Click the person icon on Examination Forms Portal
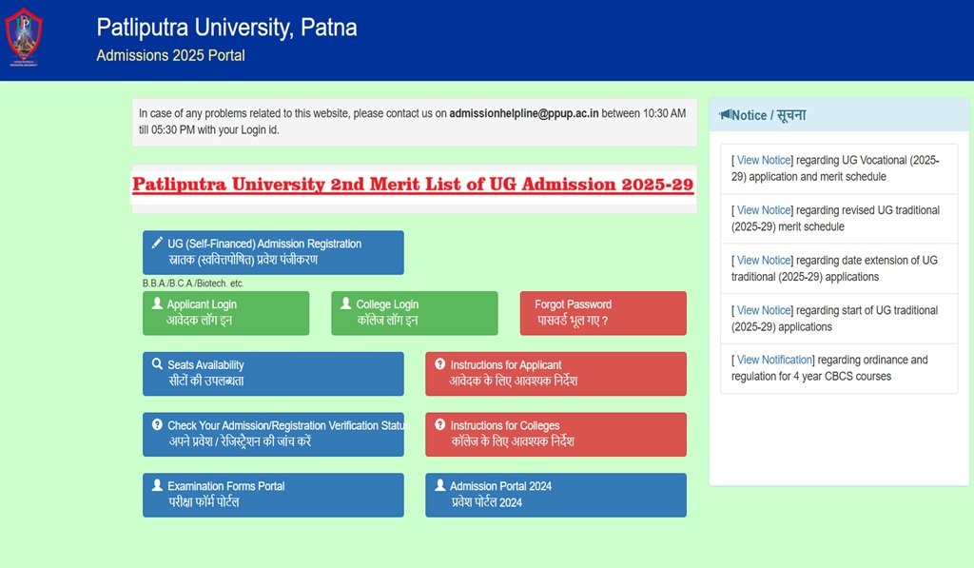The image size is (974, 568). 157,485
